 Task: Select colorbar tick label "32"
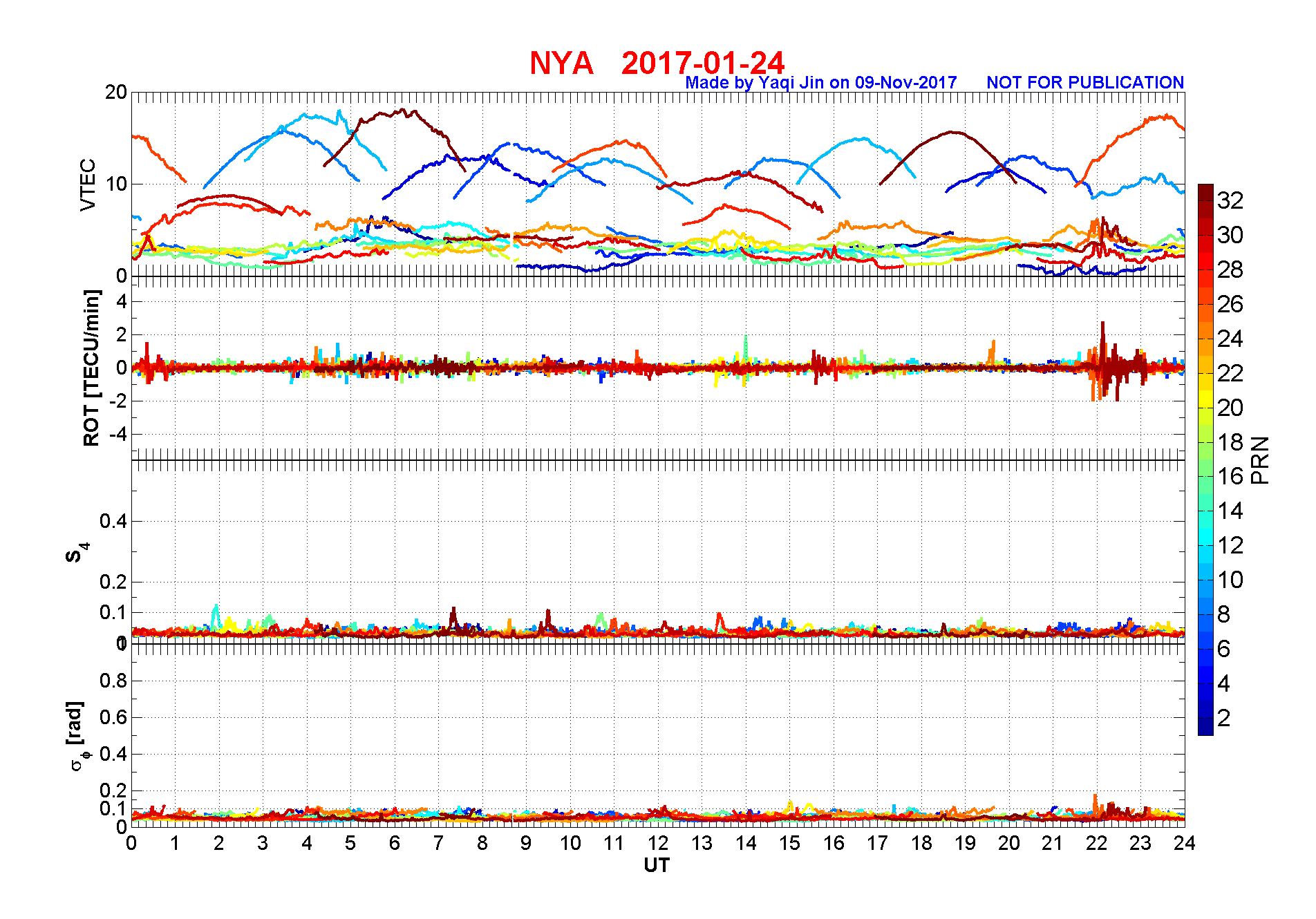point(1230,200)
